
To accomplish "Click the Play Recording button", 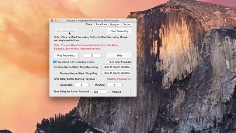I will click(x=66, y=55).
